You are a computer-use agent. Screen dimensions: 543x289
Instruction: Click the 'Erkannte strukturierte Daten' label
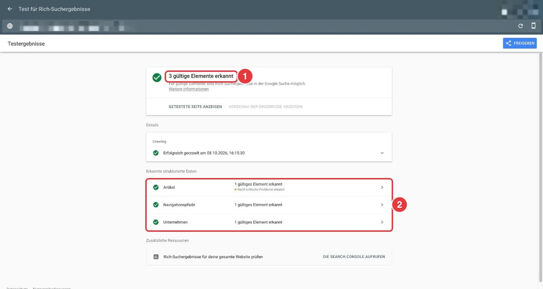tap(171, 171)
